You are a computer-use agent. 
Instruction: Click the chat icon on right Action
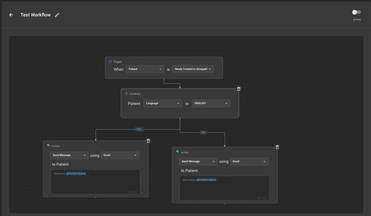[x=177, y=152]
